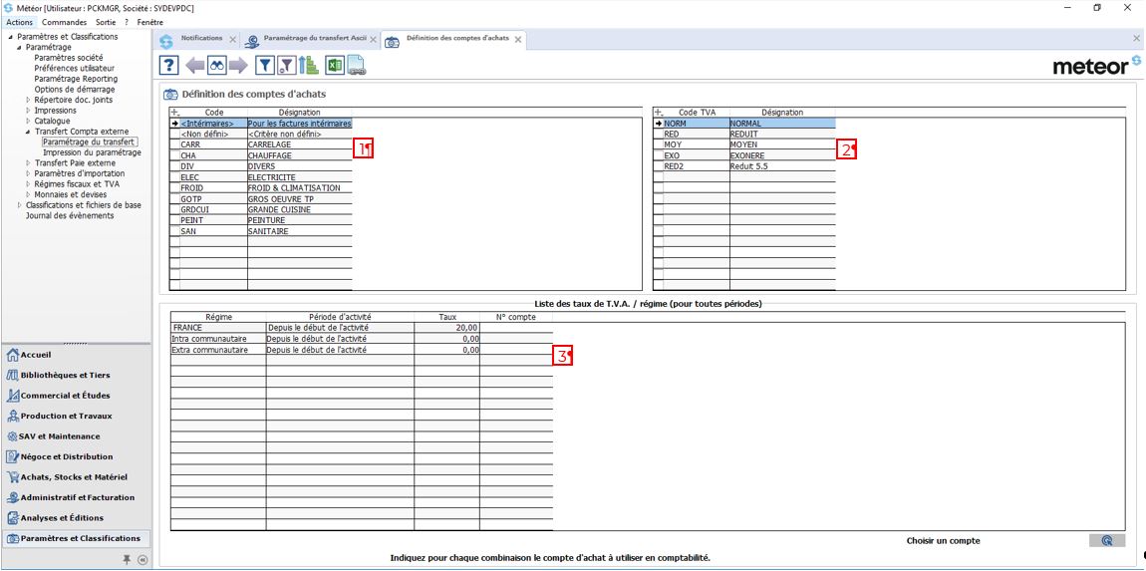Viewport: 1146px width, 571px height.
Task: Close the Notifications tab
Action: [x=232, y=39]
